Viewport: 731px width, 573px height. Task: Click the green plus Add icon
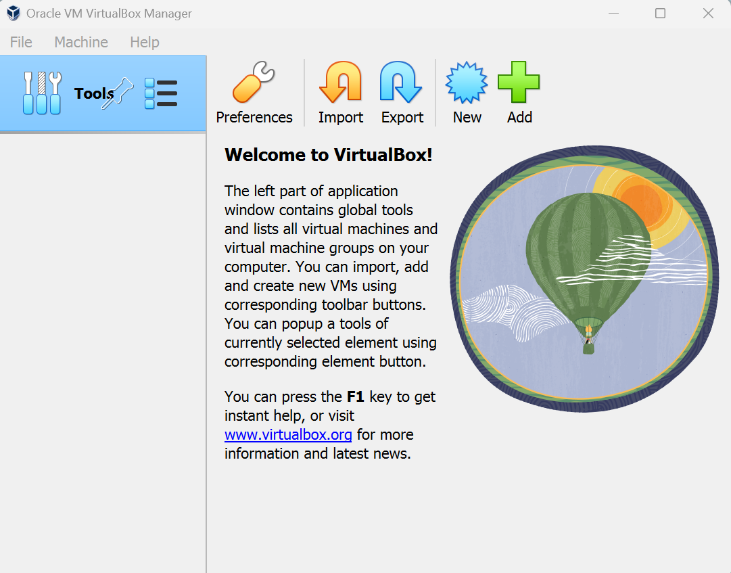(519, 83)
